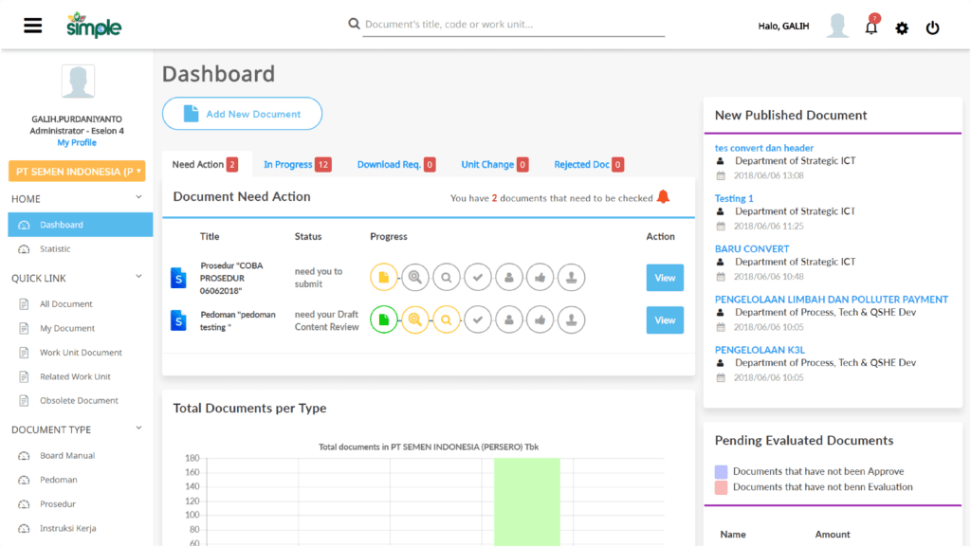Open the hamburger menu icon
This screenshot has width=971, height=547.
coord(33,26)
